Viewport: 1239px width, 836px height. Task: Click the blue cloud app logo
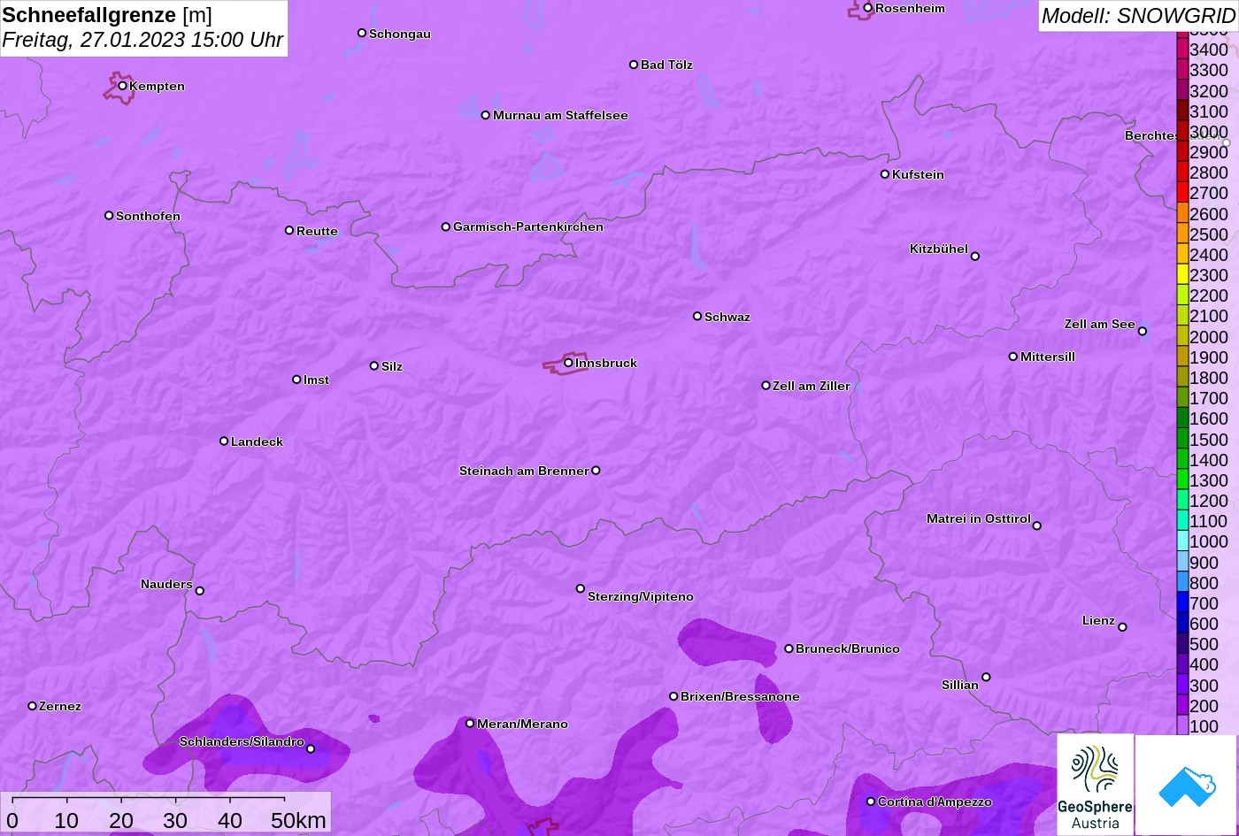pos(1186,785)
